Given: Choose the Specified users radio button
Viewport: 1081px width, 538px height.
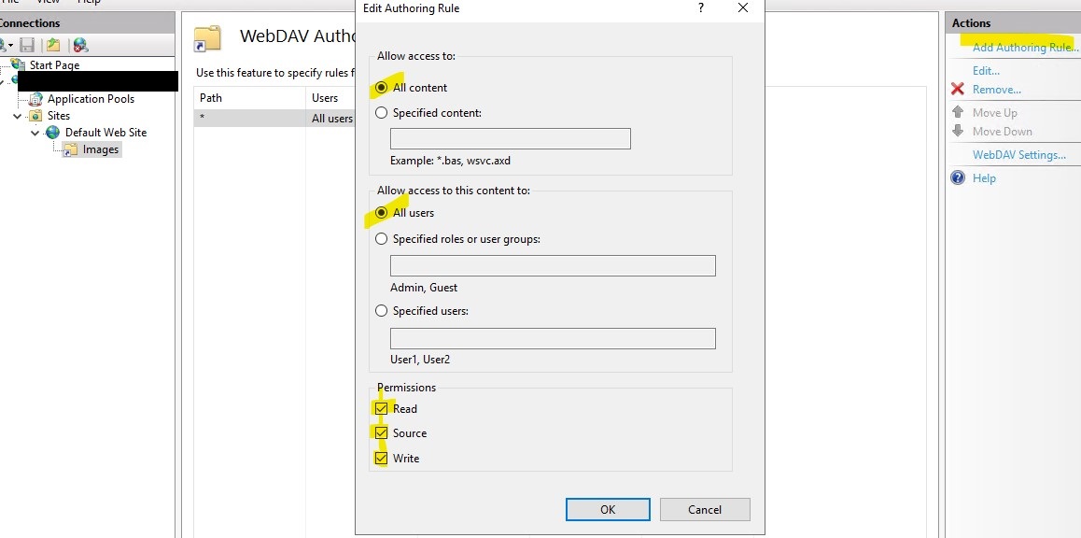Looking at the screenshot, I should [381, 310].
